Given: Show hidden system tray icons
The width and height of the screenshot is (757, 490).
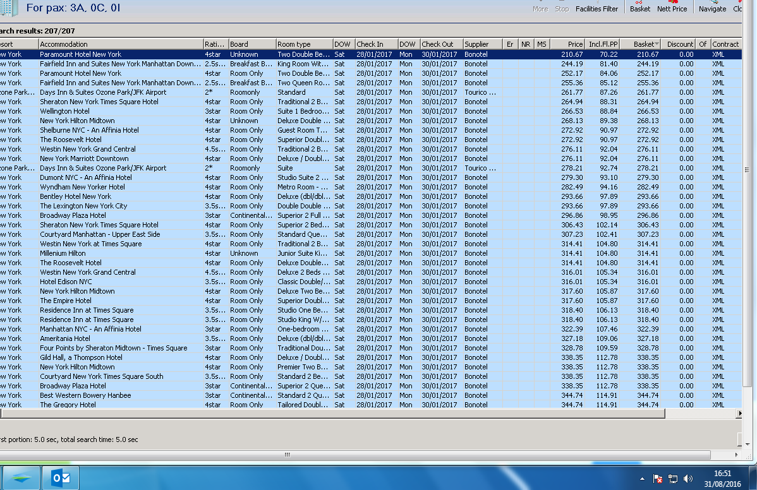Looking at the screenshot, I should pyautogui.click(x=642, y=479).
